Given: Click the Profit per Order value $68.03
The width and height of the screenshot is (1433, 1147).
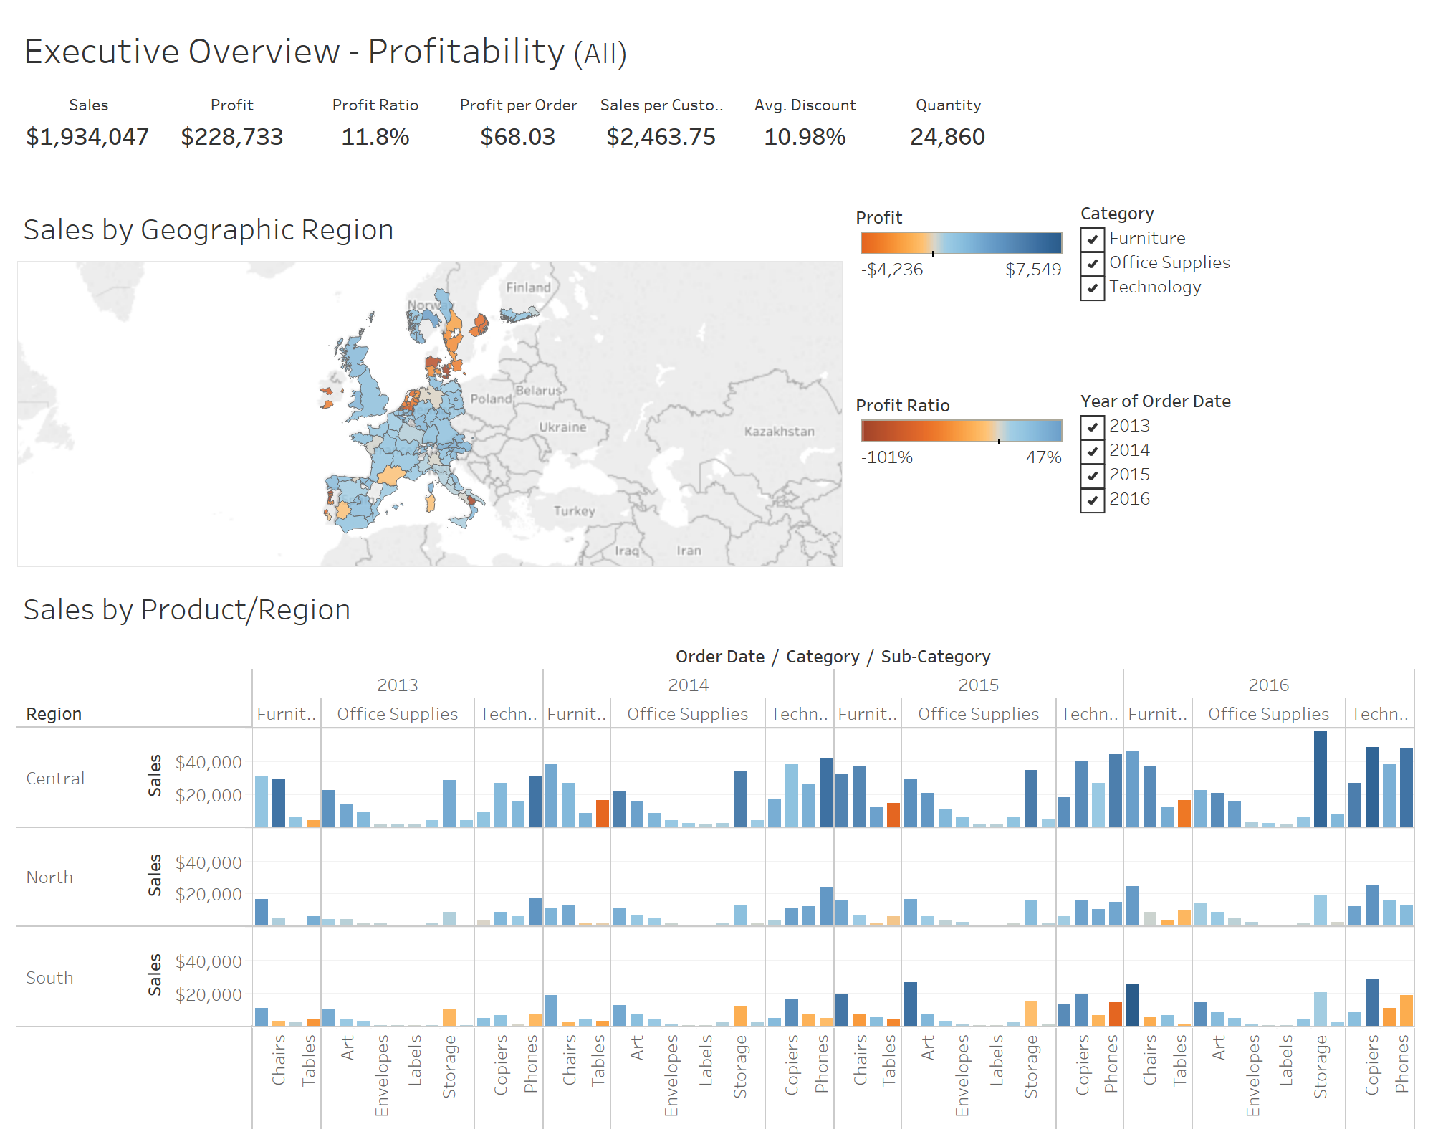Looking at the screenshot, I should click(x=518, y=137).
